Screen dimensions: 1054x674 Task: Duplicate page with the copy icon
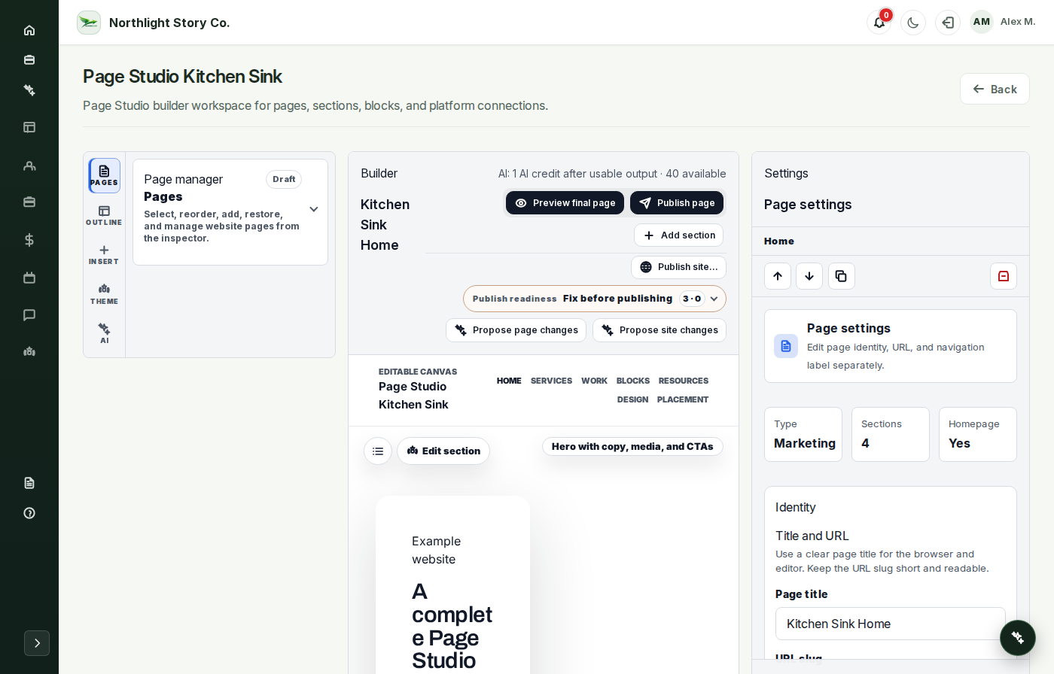(842, 276)
